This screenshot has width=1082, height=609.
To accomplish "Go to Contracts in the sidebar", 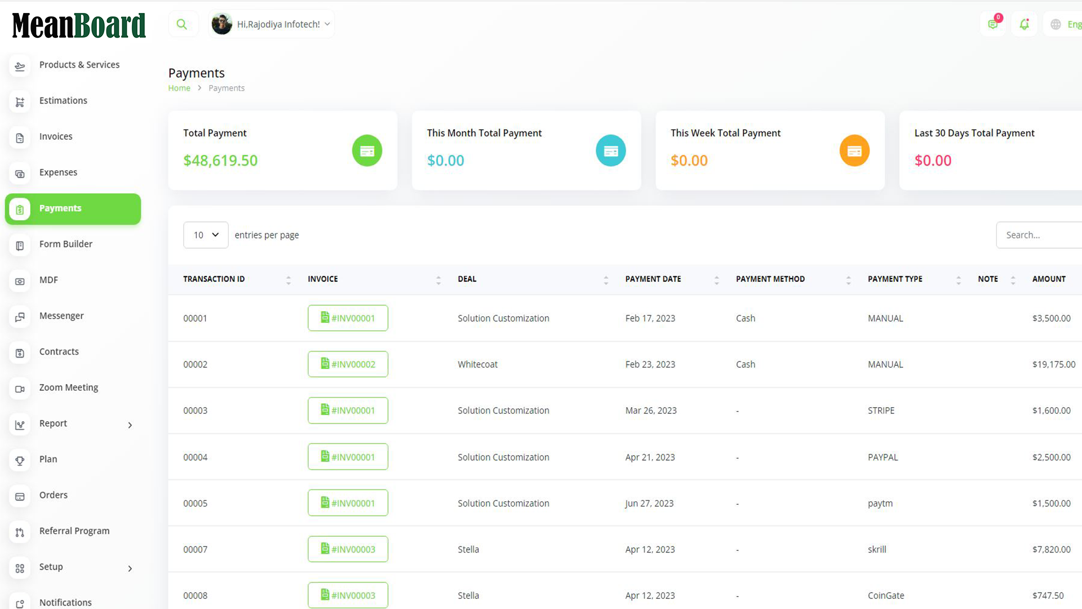I will pyautogui.click(x=59, y=351).
